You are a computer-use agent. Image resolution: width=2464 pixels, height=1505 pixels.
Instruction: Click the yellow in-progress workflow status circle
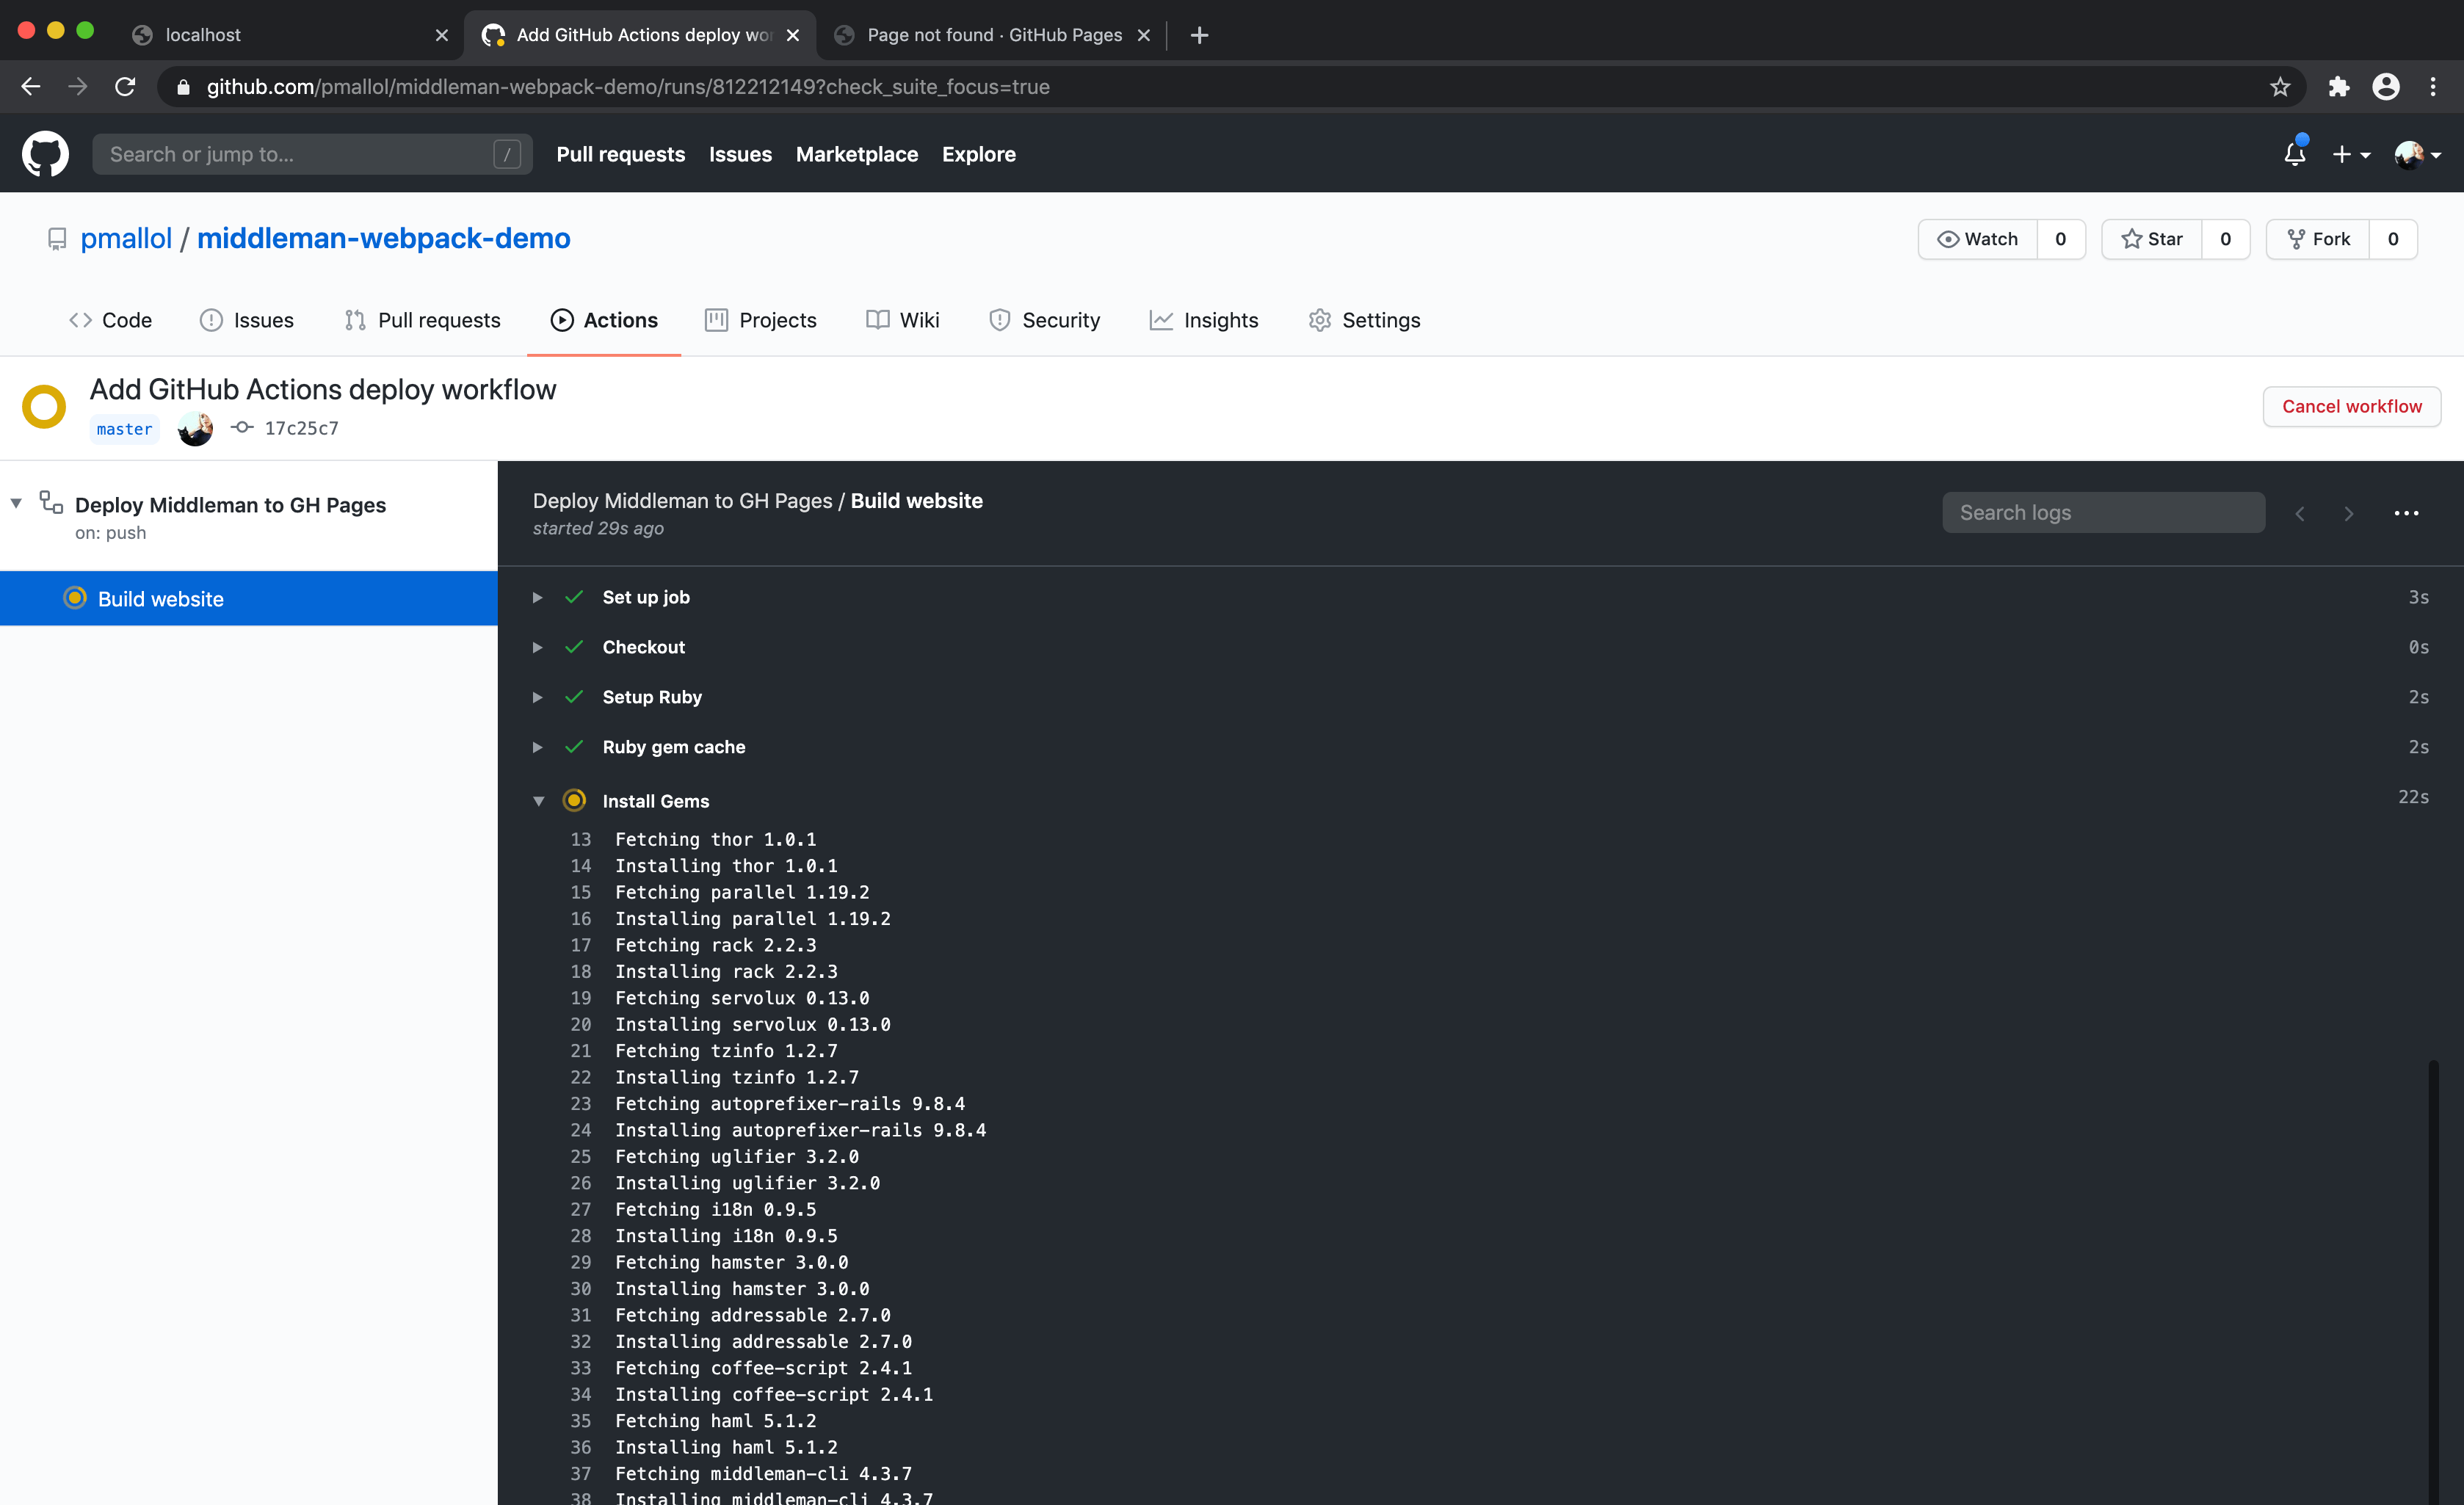point(43,406)
